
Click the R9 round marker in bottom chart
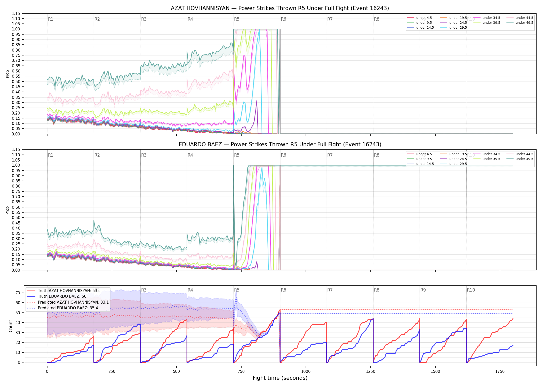(423, 290)
